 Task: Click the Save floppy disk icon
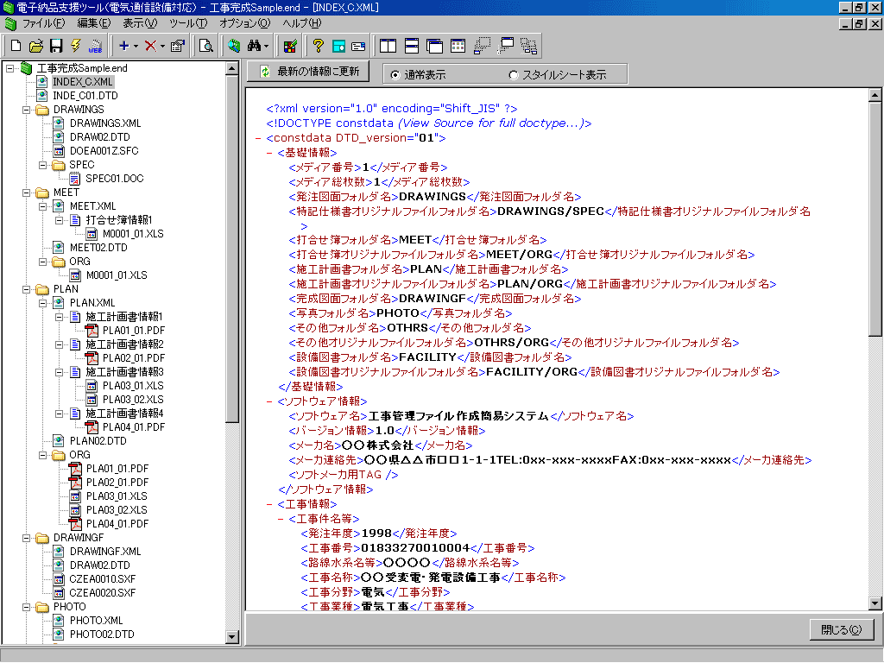coord(55,46)
